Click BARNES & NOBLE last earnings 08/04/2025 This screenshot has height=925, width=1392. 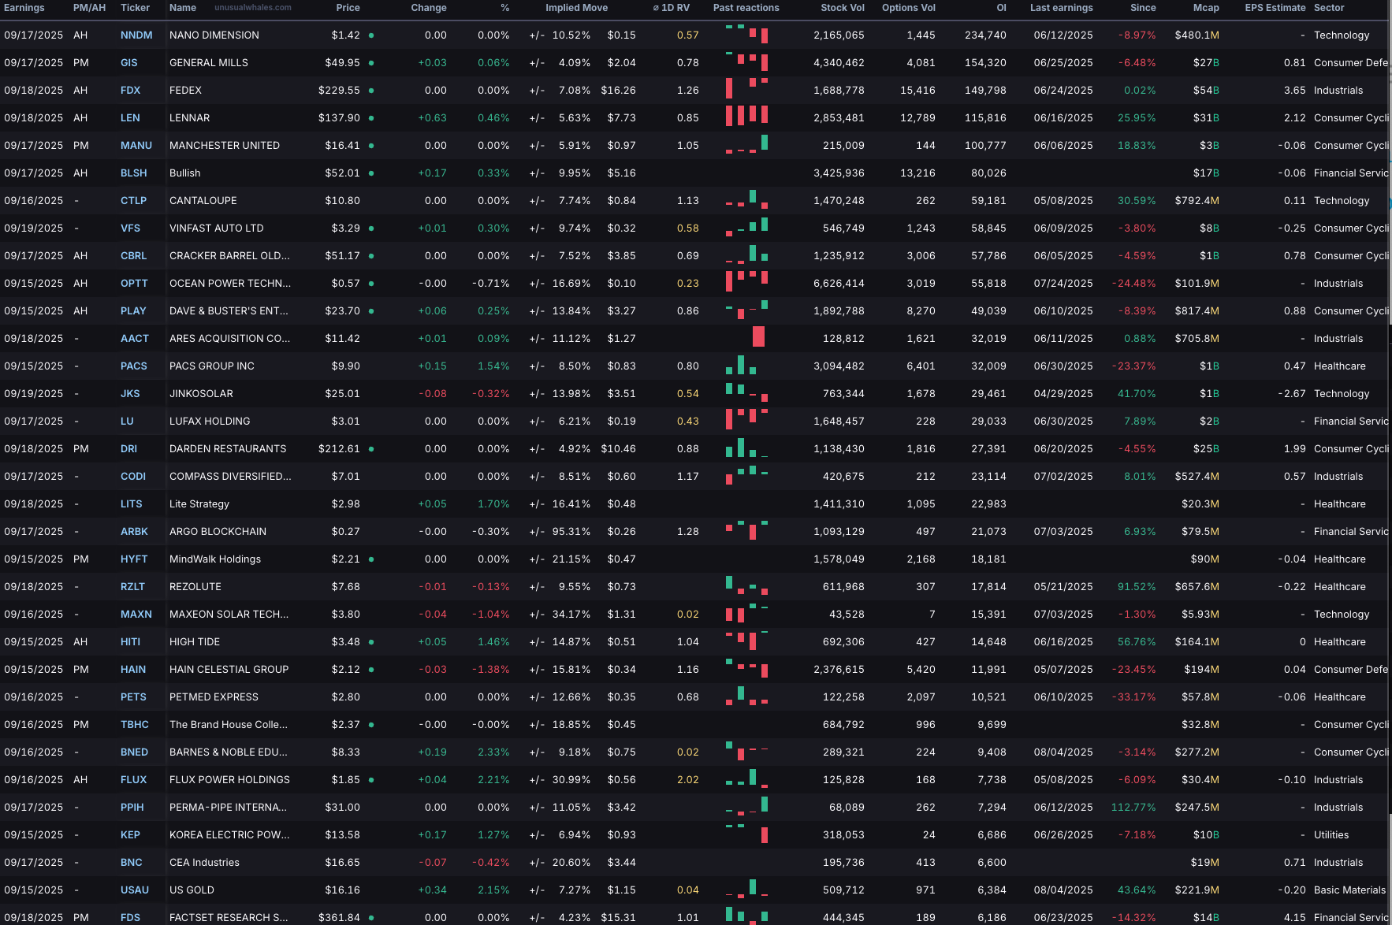1063,752
